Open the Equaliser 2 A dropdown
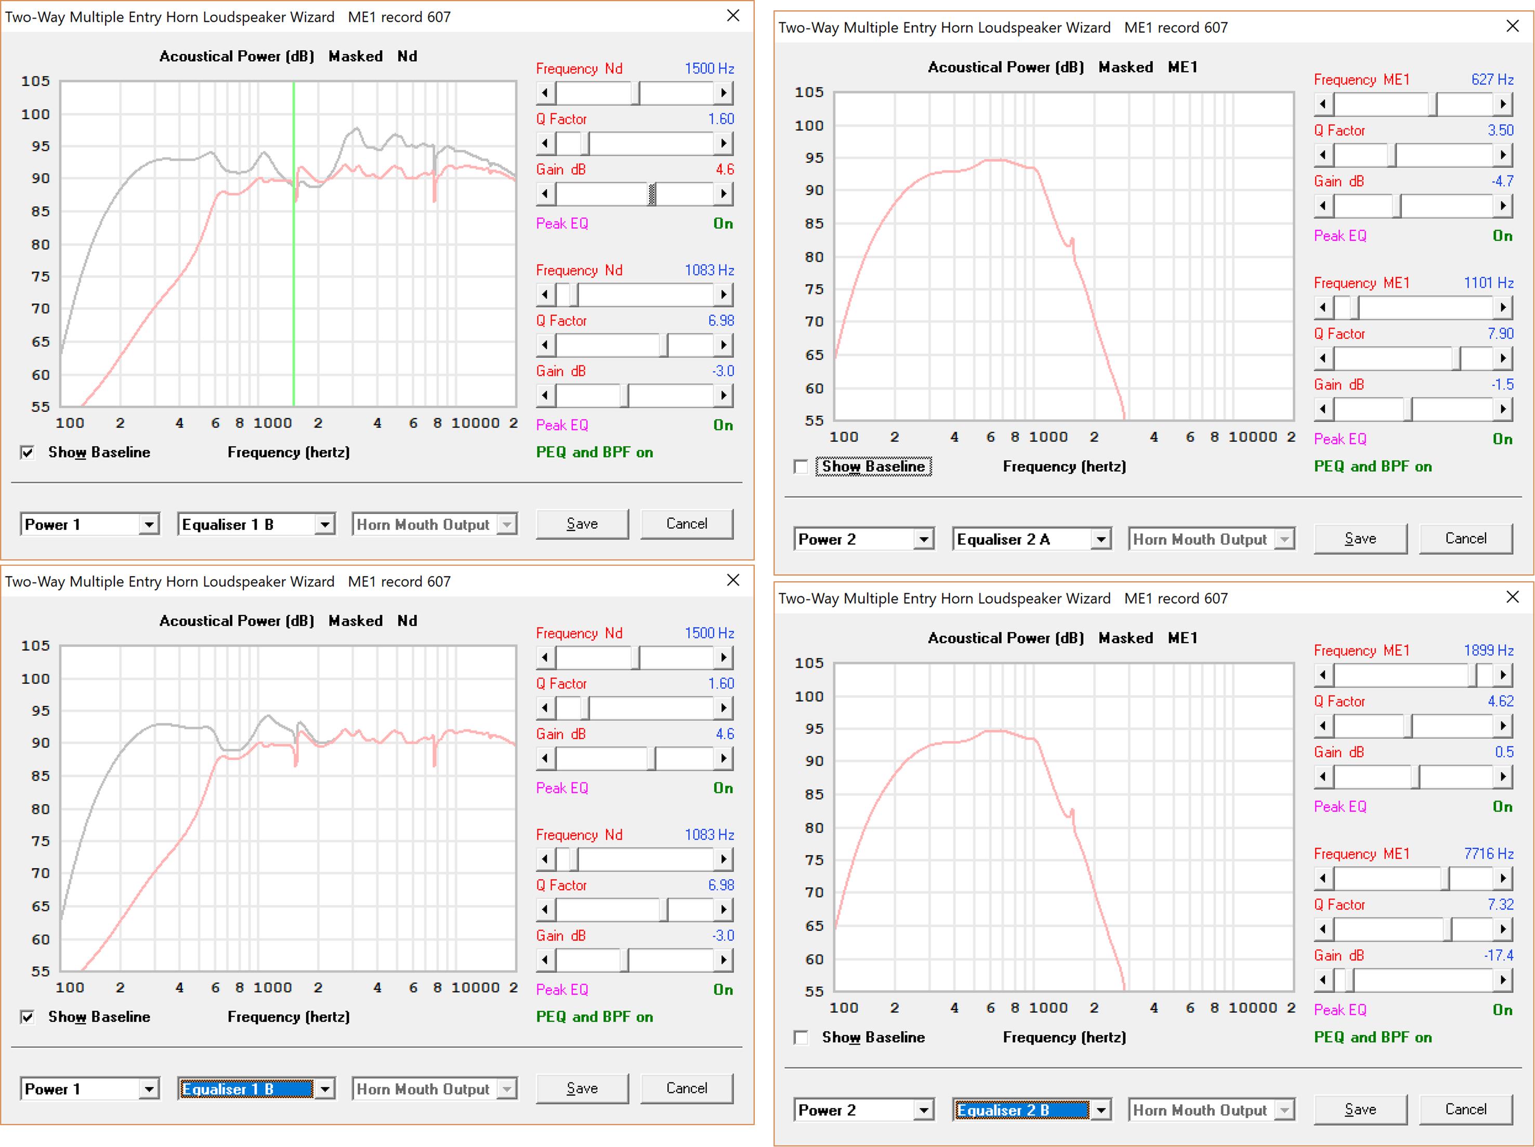1535x1147 pixels. tap(1101, 540)
